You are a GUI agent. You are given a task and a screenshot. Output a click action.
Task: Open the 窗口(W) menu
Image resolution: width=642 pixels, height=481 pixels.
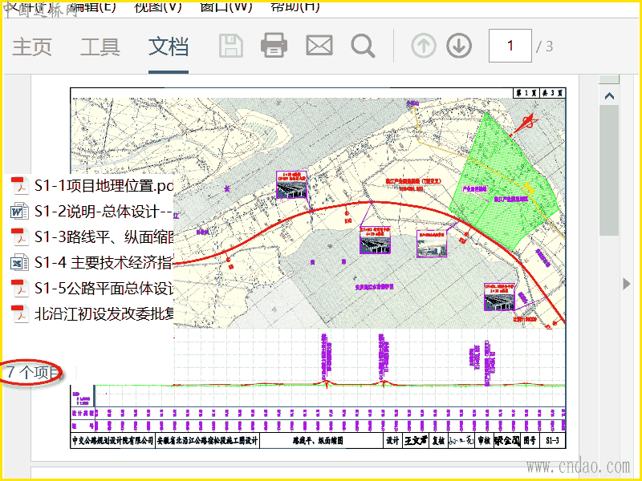226,7
